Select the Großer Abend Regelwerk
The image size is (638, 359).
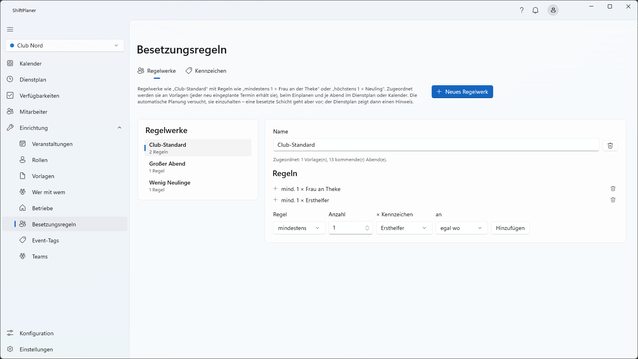tap(198, 167)
